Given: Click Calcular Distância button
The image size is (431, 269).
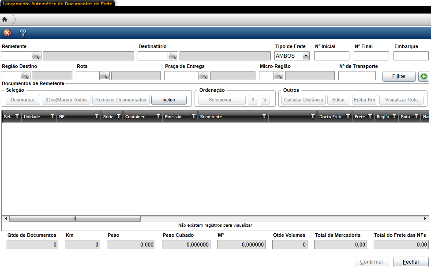Looking at the screenshot, I should (x=304, y=100).
